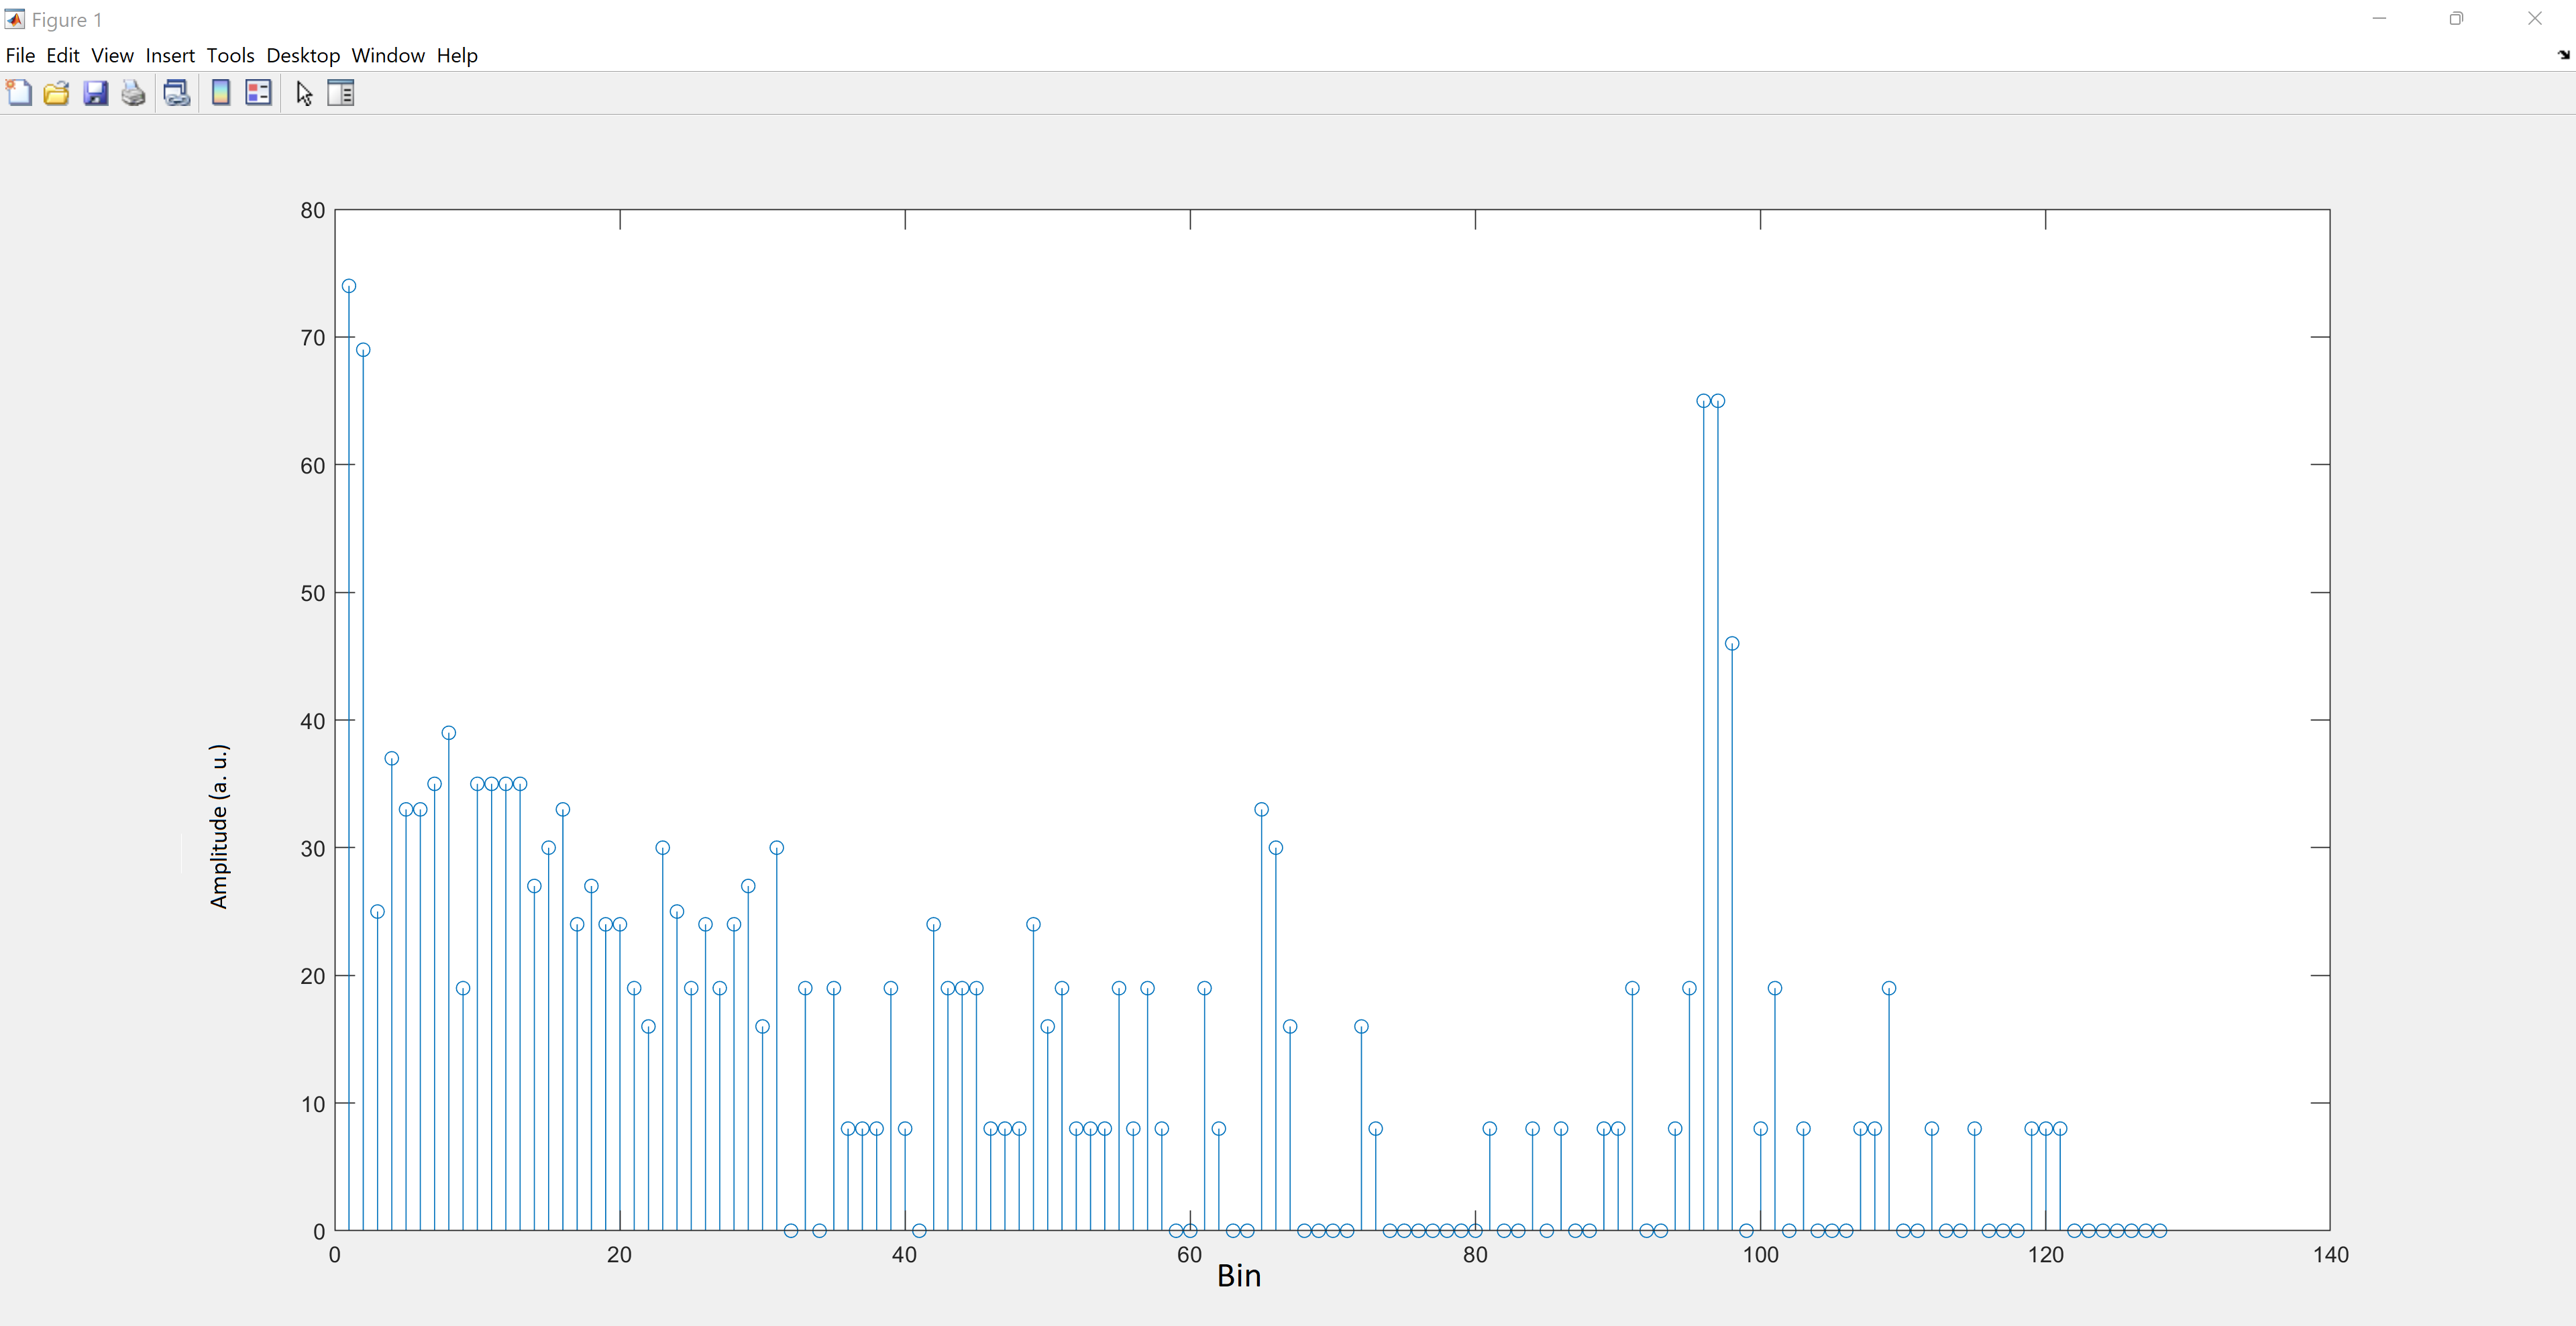This screenshot has width=2576, height=1326.
Task: Click the New Figure icon
Action: point(19,93)
